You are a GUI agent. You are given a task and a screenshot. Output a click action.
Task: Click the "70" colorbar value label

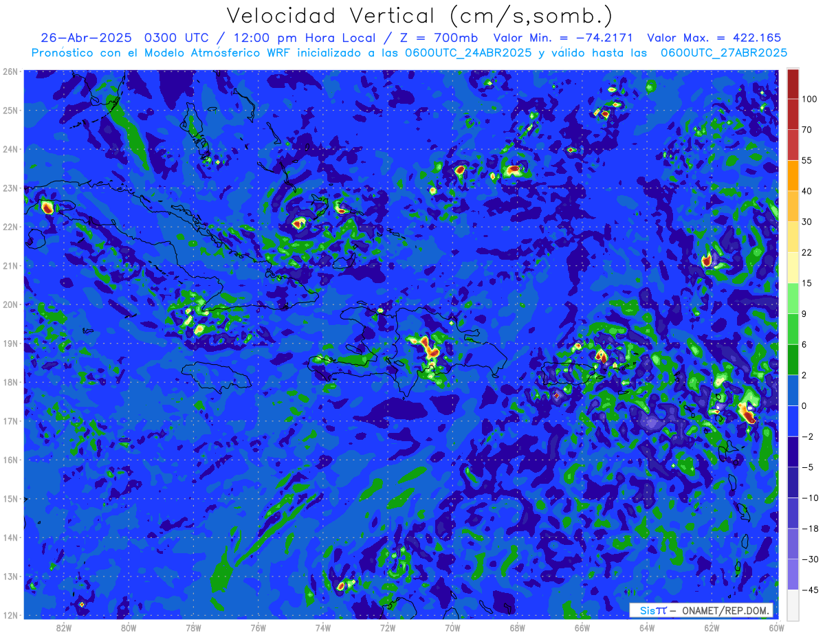tap(807, 130)
